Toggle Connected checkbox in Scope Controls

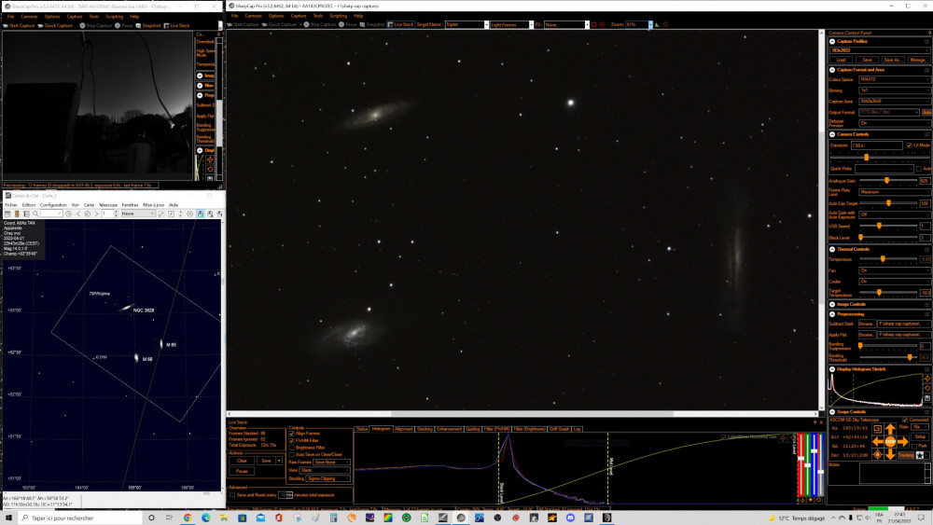tap(905, 420)
